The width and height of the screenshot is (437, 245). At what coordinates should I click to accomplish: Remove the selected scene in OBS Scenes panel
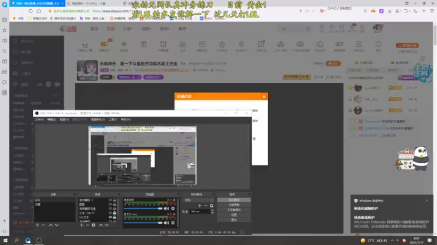pos(44,225)
